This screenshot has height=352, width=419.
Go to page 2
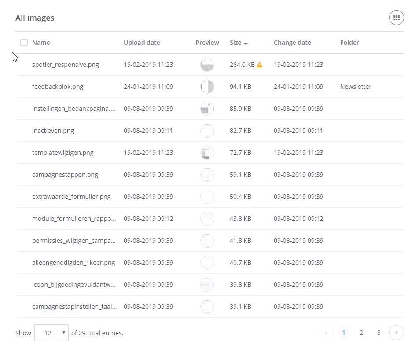click(361, 333)
